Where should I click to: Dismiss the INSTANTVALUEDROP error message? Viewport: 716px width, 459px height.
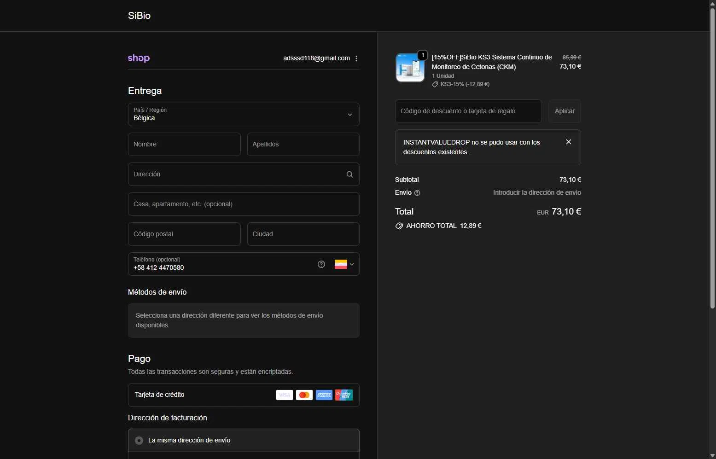pos(569,142)
